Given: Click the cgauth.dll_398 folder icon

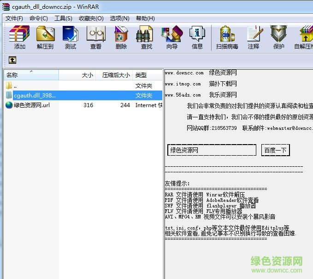Looking at the screenshot, I should (x=9, y=95).
